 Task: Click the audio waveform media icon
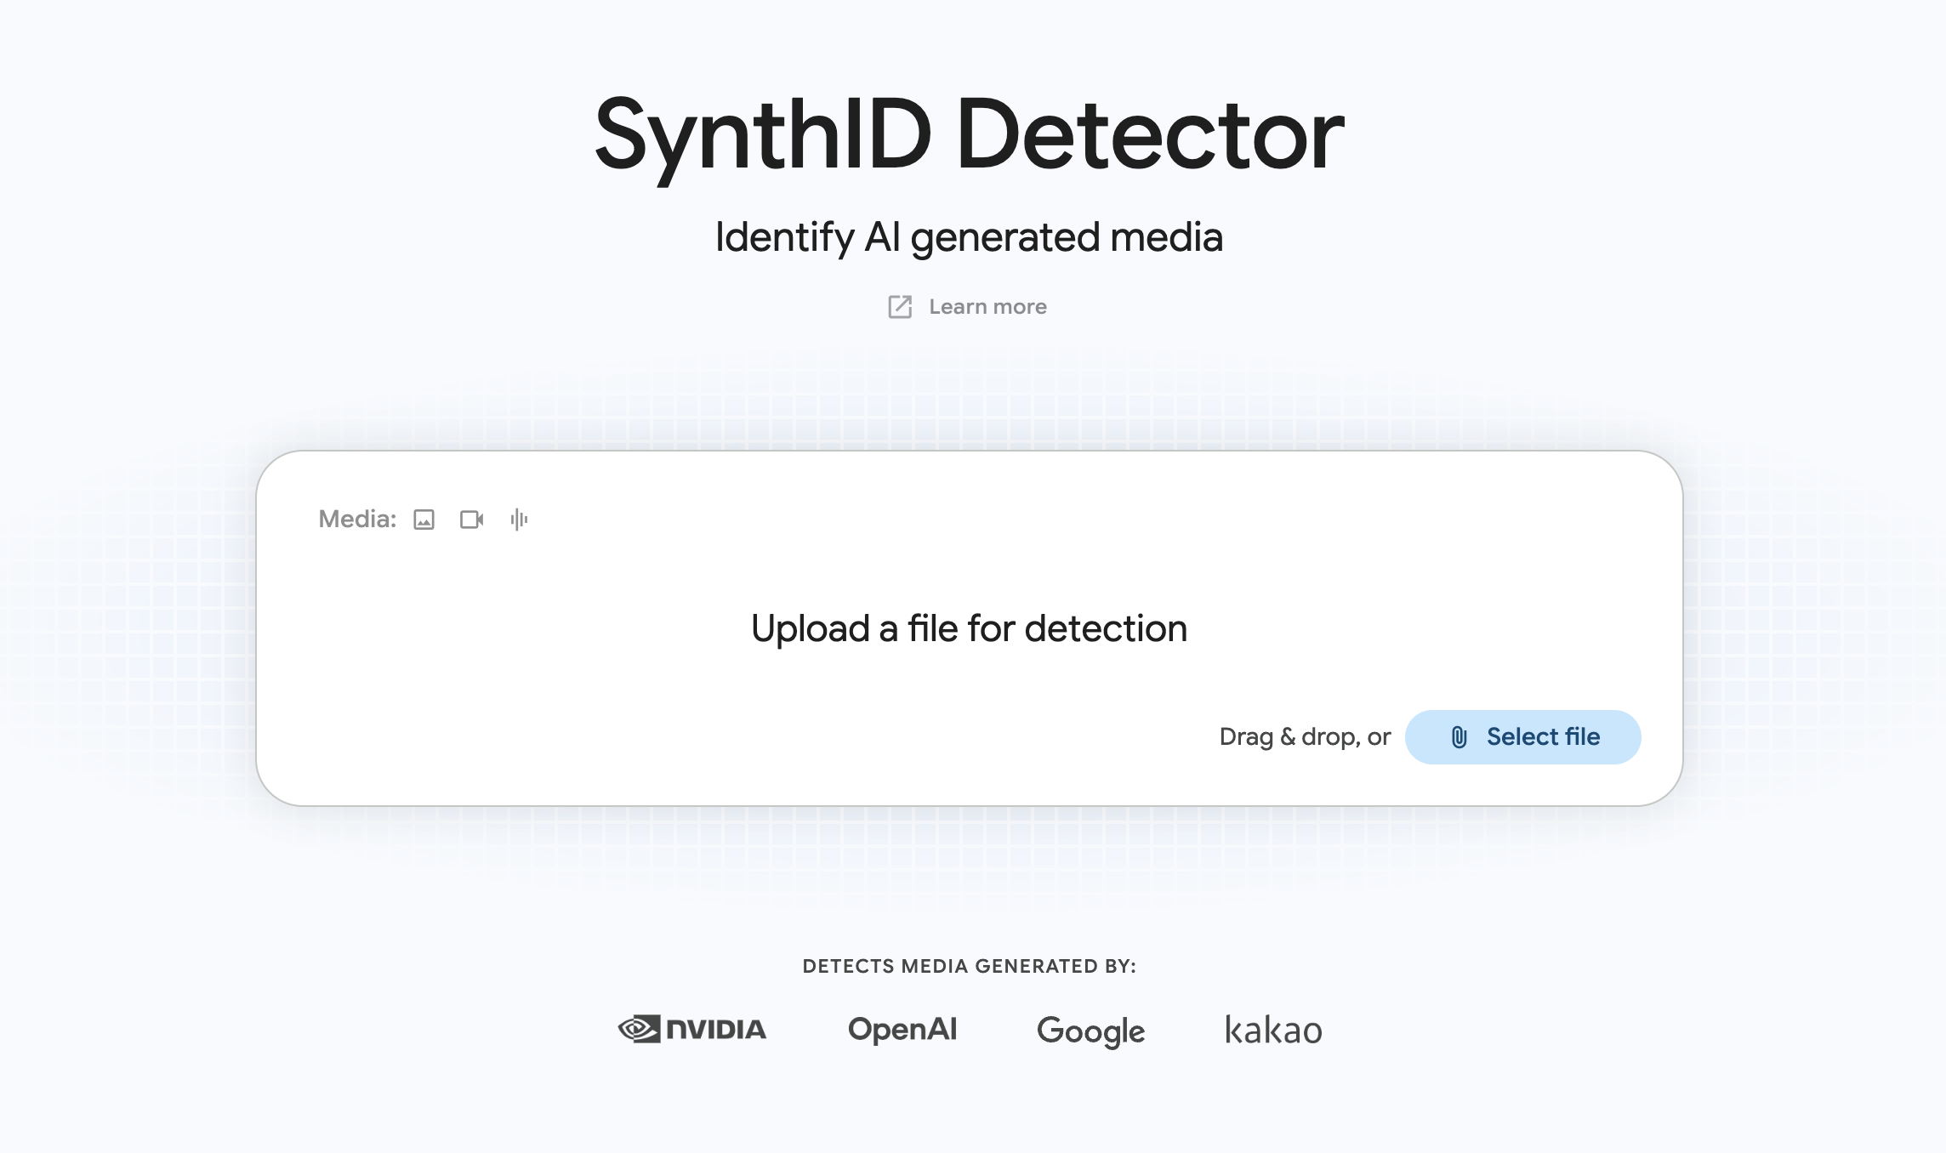519,520
